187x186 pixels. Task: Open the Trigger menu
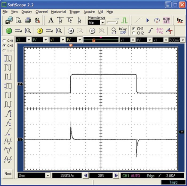pyautogui.click(x=74, y=12)
